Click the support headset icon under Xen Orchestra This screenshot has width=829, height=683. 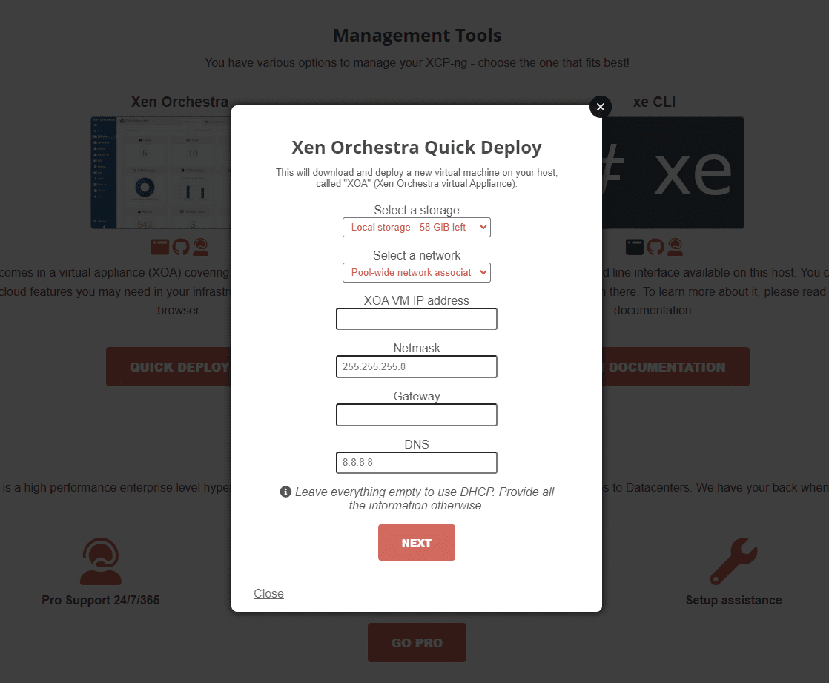(200, 247)
